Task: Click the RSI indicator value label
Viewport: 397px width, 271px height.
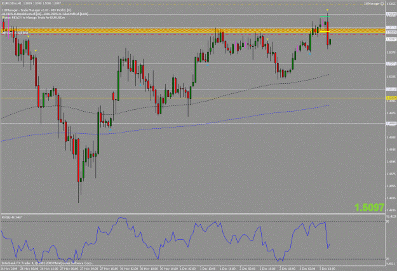Action: (11, 217)
